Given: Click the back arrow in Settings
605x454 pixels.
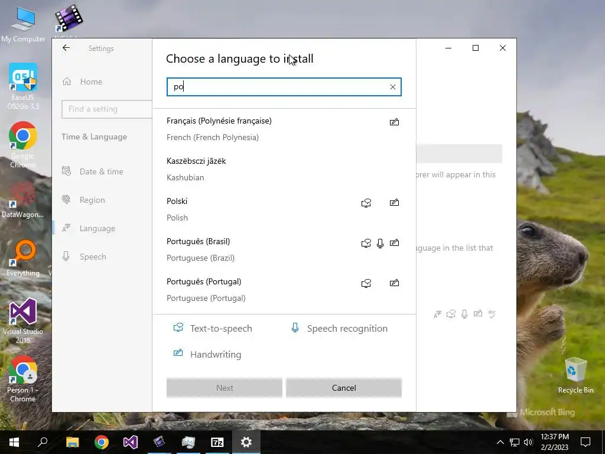Looking at the screenshot, I should pos(66,48).
